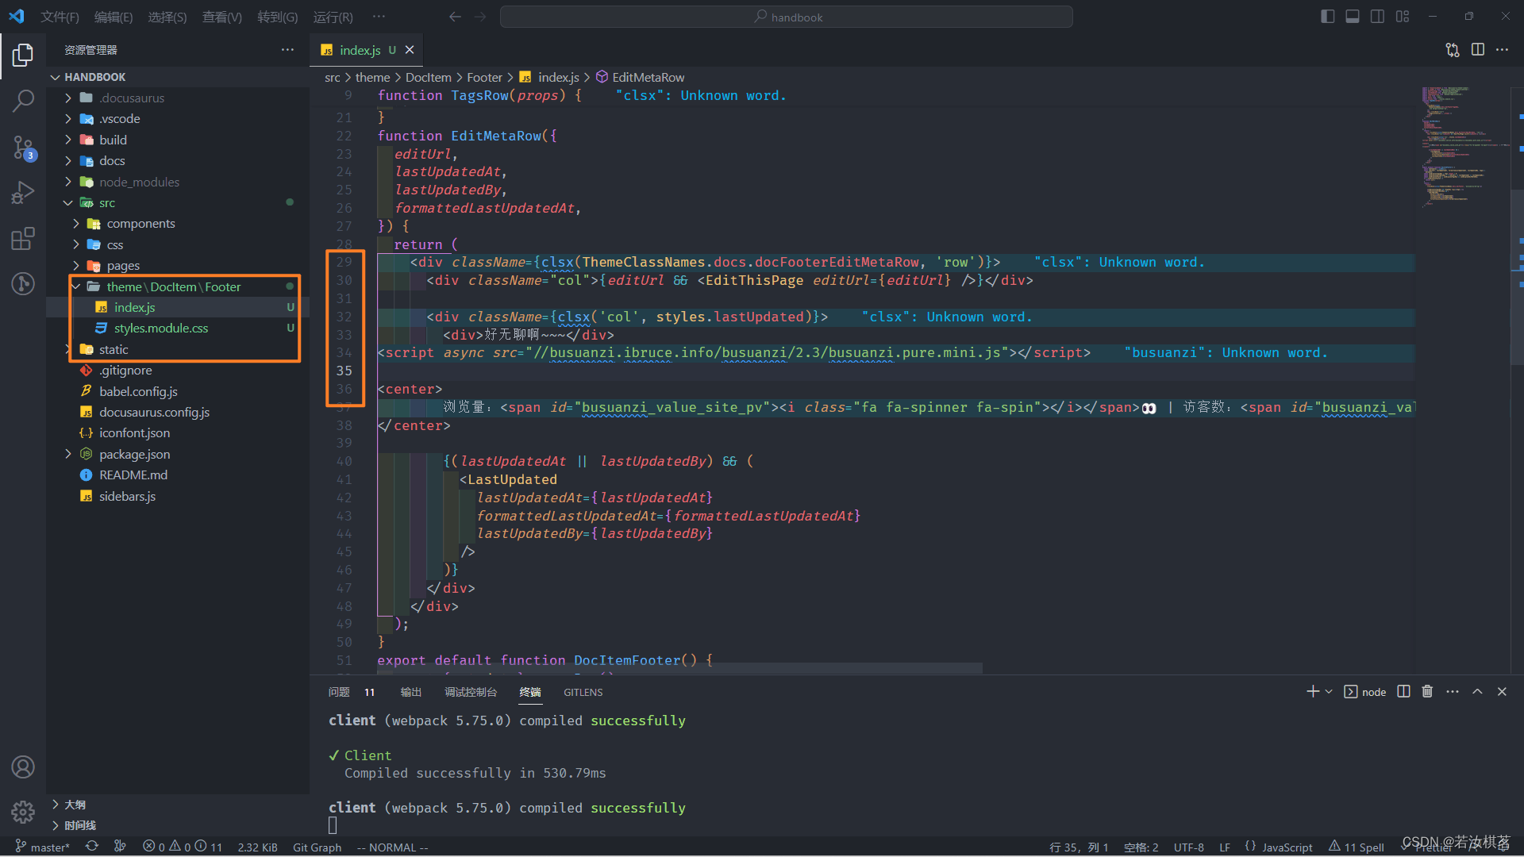Click Git Graph in status bar
The width and height of the screenshot is (1524, 857).
[x=317, y=847]
